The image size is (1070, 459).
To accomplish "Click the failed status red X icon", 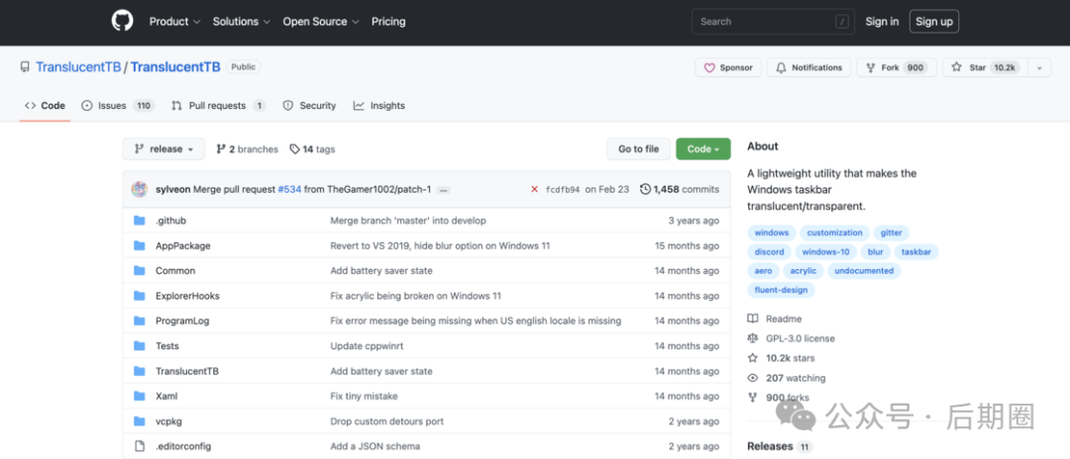I will click(534, 189).
